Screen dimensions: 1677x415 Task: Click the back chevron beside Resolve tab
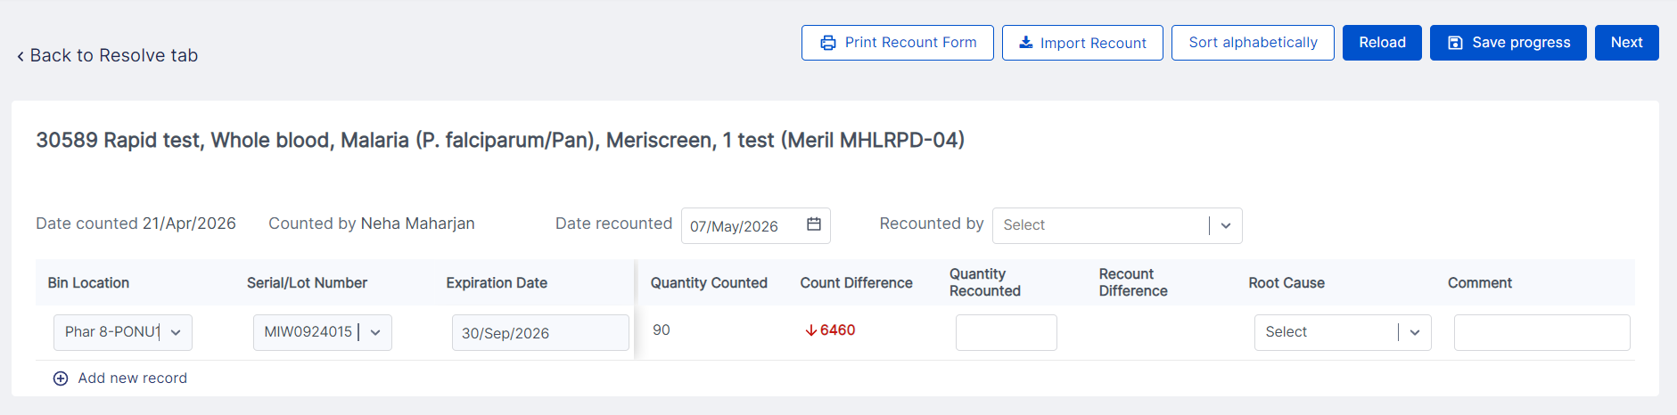(21, 56)
